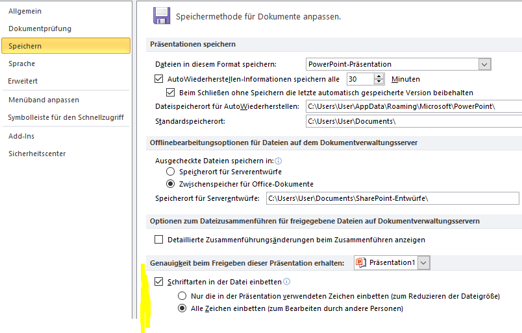This screenshot has width=522, height=333.
Task: Choose Nur die verwendeten Zeichen einbetten option
Action: (182, 296)
